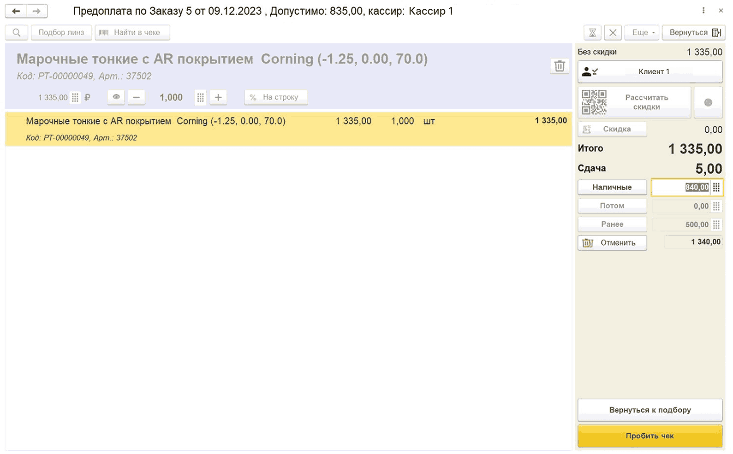Open search with the magnifier icon
The image size is (733, 454).
click(17, 32)
